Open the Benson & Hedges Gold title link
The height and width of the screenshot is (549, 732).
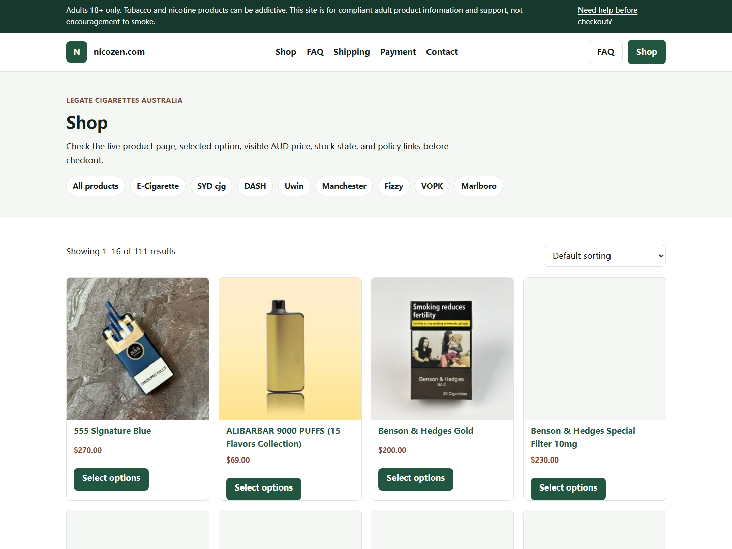(x=426, y=431)
